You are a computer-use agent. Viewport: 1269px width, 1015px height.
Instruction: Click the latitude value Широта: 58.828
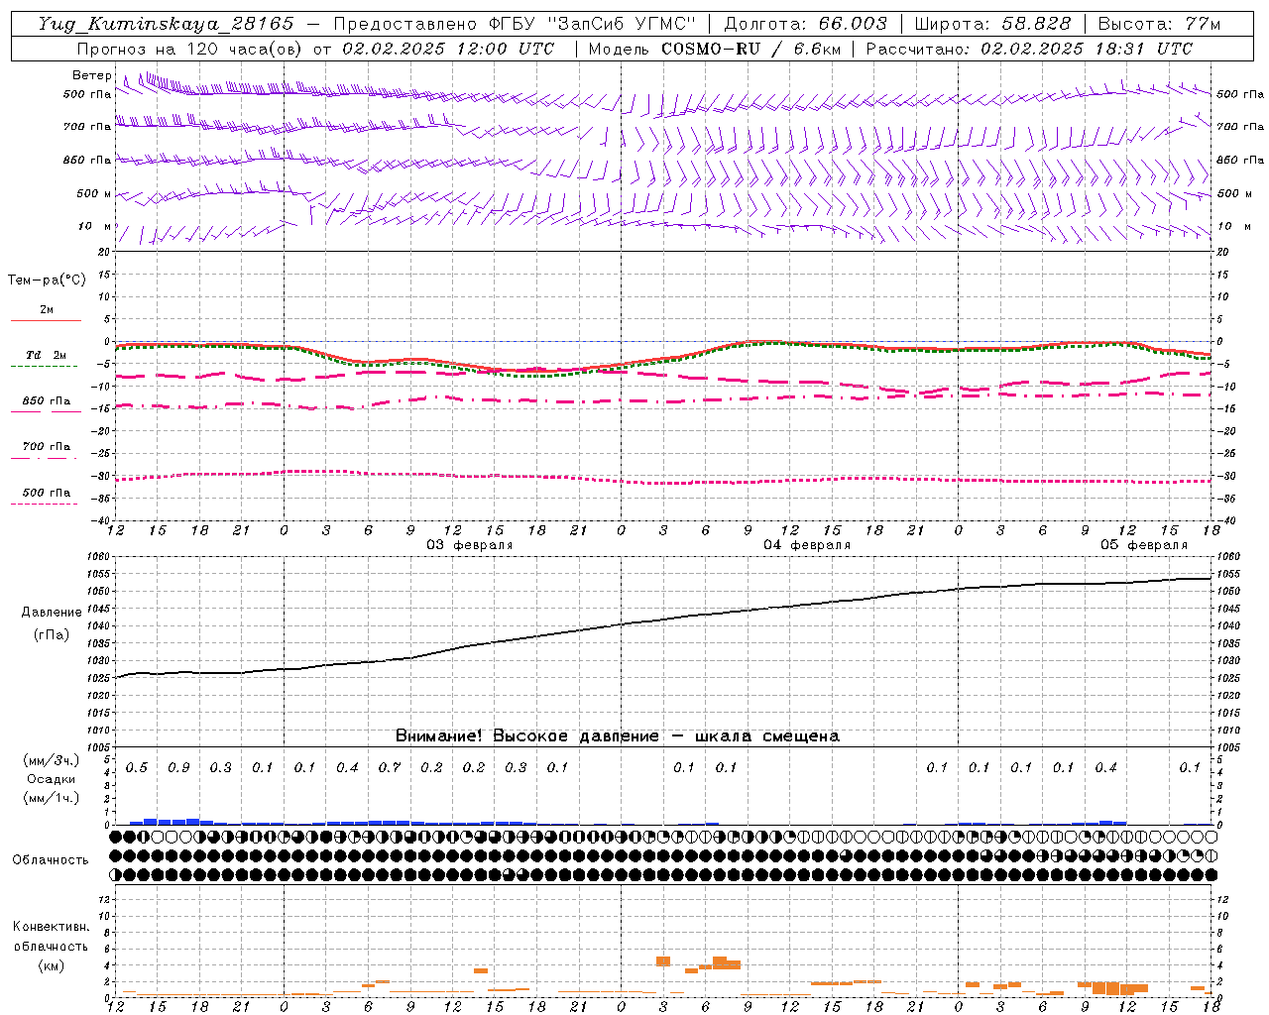[x=992, y=25]
